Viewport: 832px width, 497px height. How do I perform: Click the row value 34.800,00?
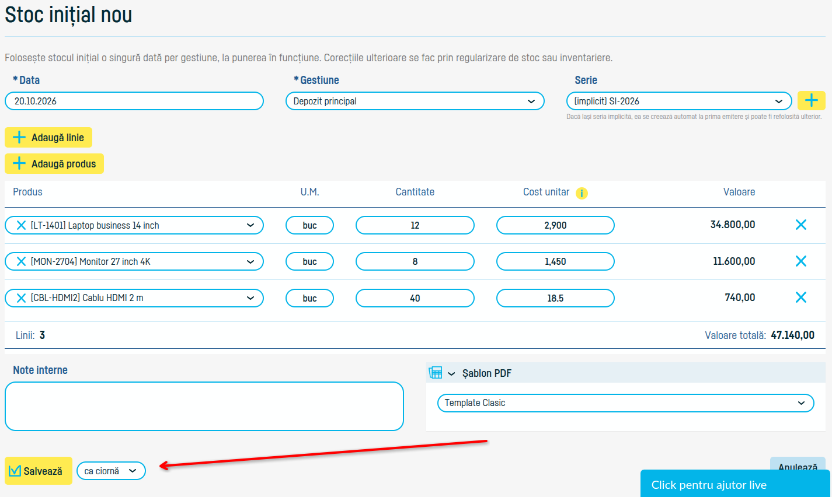pos(733,225)
